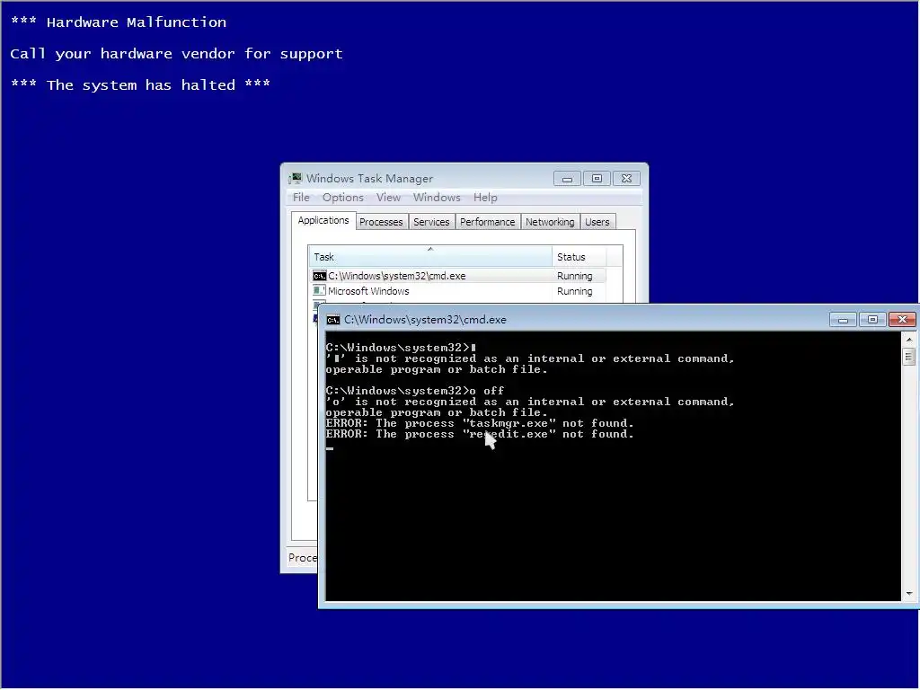Minimize the cmd.exe window
This screenshot has width=920, height=690.
point(843,320)
